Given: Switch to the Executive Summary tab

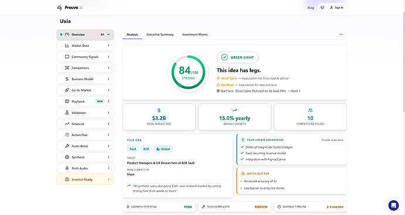Looking at the screenshot, I should click(160, 34).
